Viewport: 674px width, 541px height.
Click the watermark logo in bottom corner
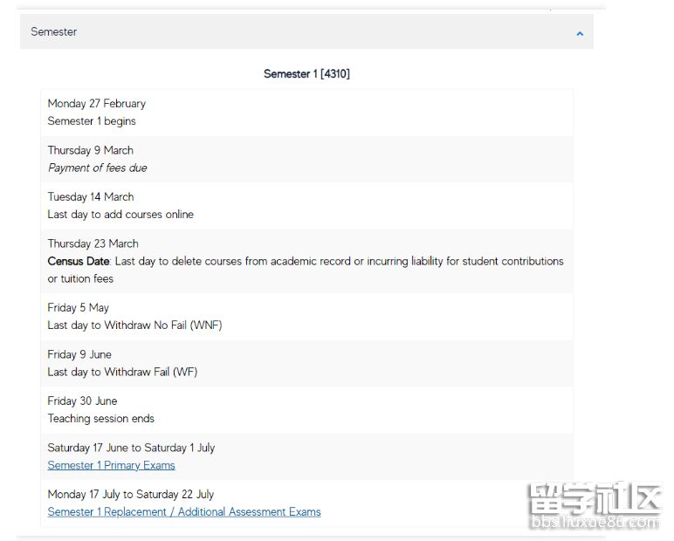coord(594,505)
